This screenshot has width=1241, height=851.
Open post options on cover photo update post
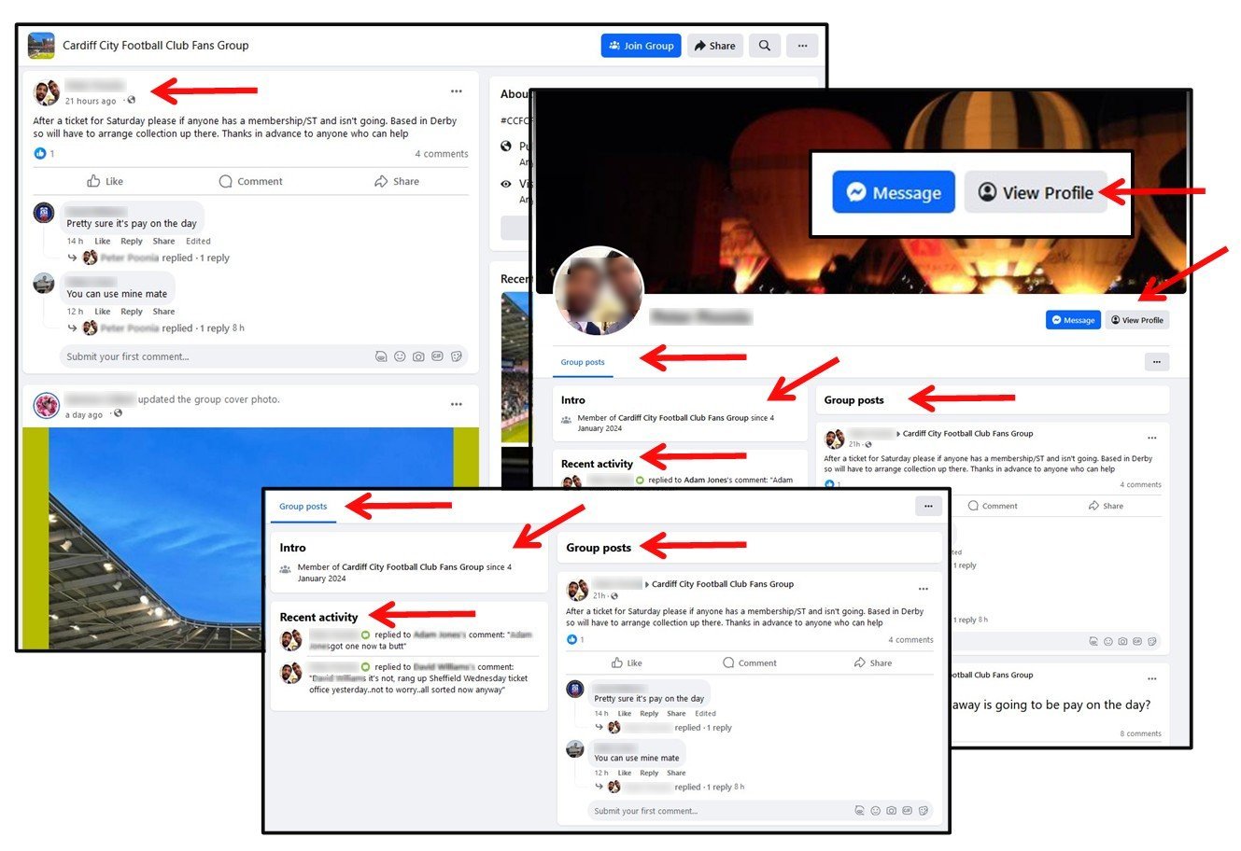[456, 404]
